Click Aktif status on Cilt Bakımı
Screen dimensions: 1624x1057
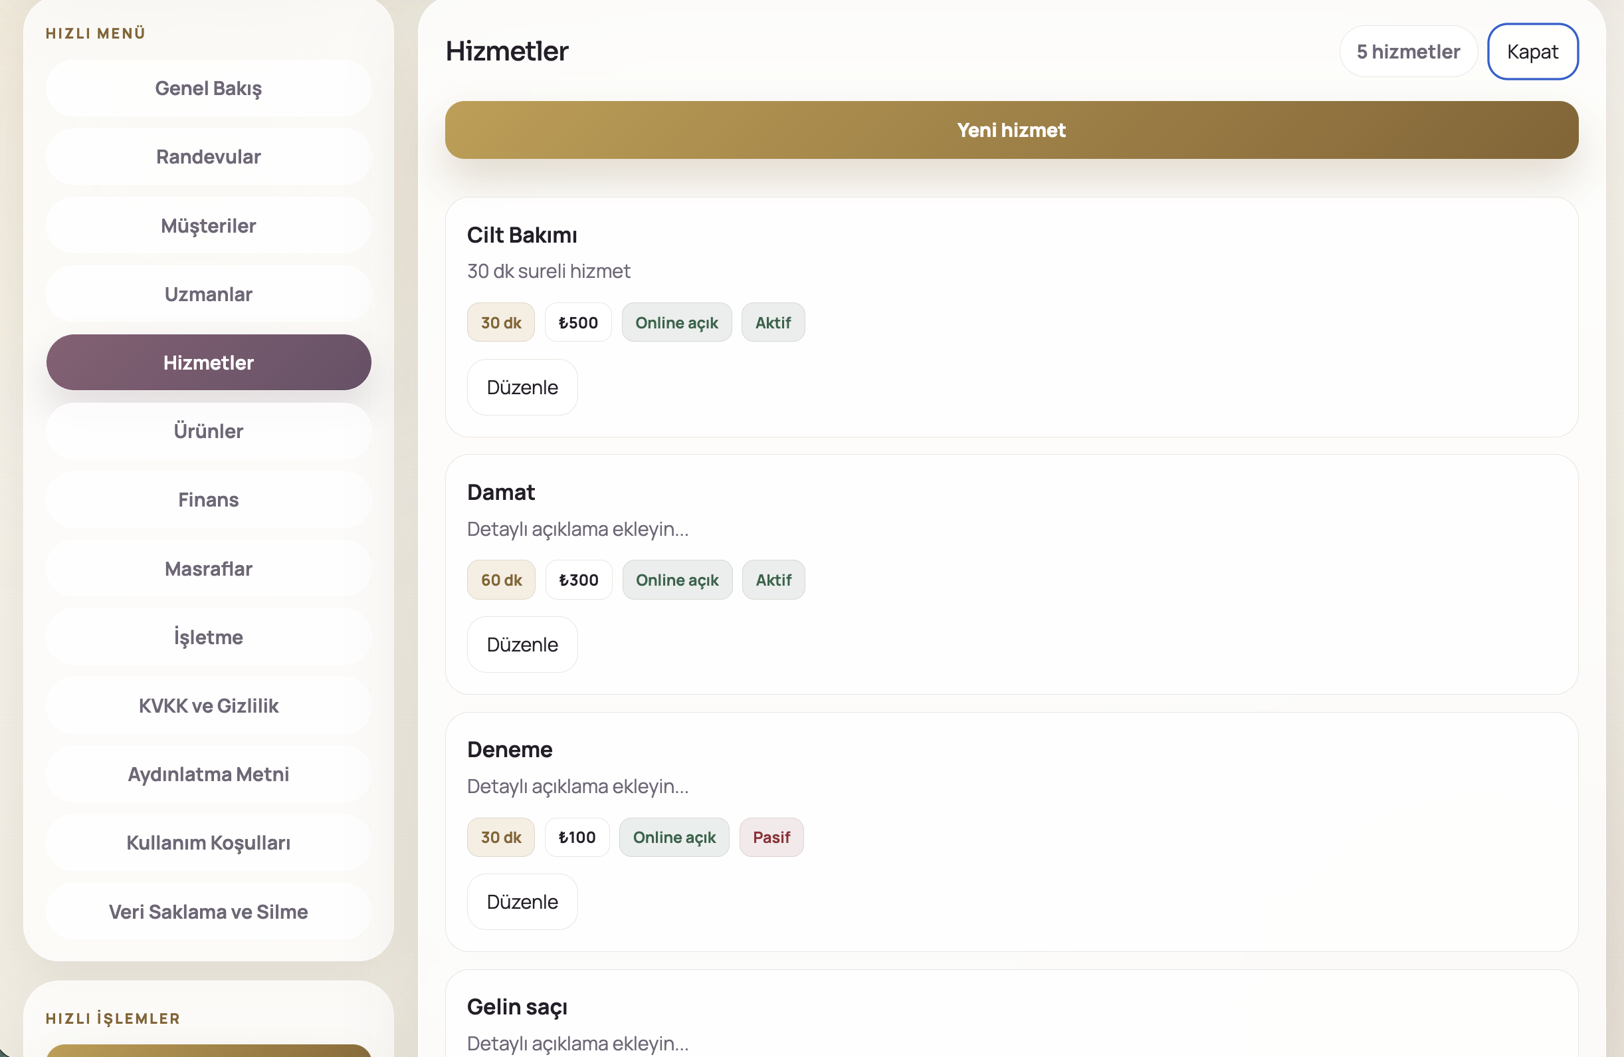[x=772, y=322]
